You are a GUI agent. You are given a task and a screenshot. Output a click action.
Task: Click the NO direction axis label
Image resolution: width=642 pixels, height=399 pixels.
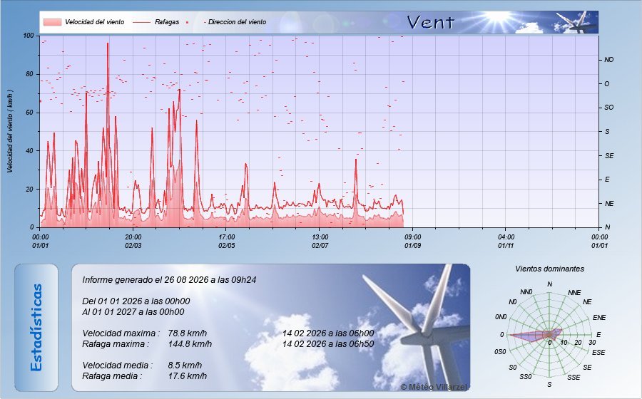(609, 60)
